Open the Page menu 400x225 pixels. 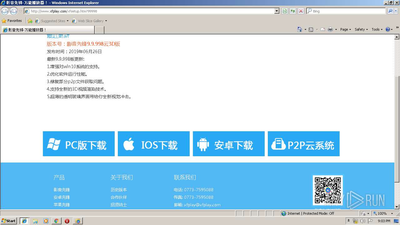(x=345, y=29)
